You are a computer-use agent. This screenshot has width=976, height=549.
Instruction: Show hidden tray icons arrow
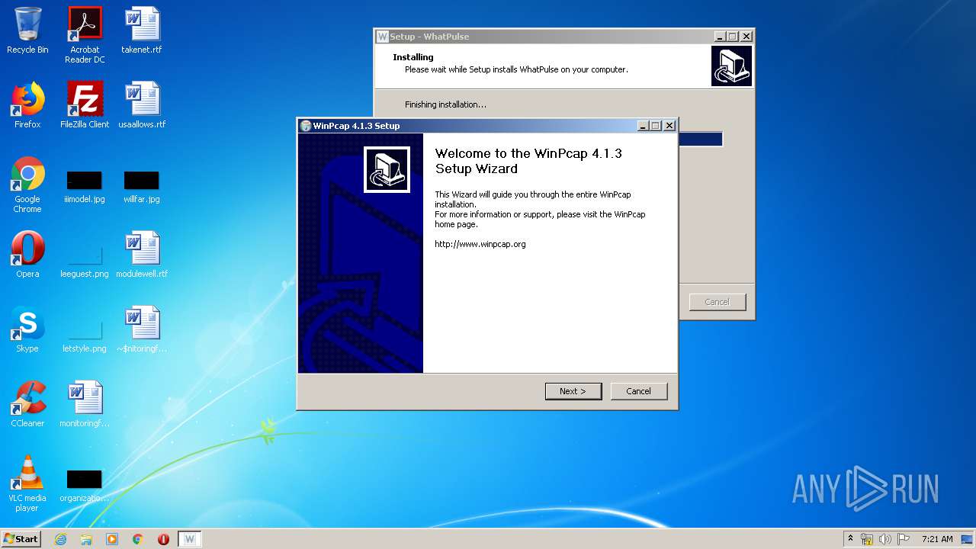[850, 539]
